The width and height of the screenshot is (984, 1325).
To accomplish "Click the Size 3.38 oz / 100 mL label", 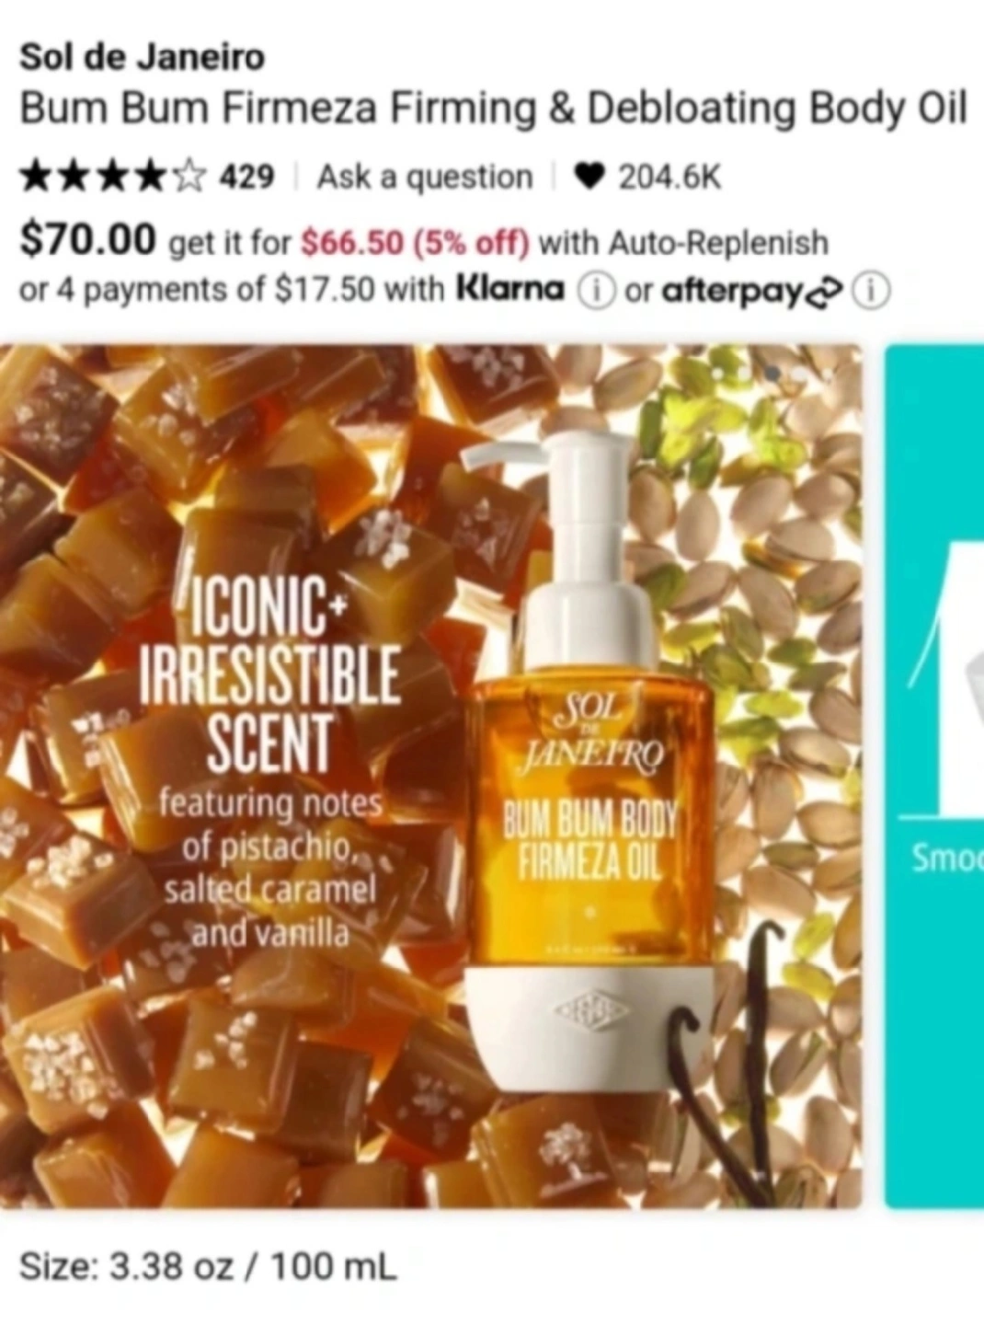I will click(x=208, y=1267).
